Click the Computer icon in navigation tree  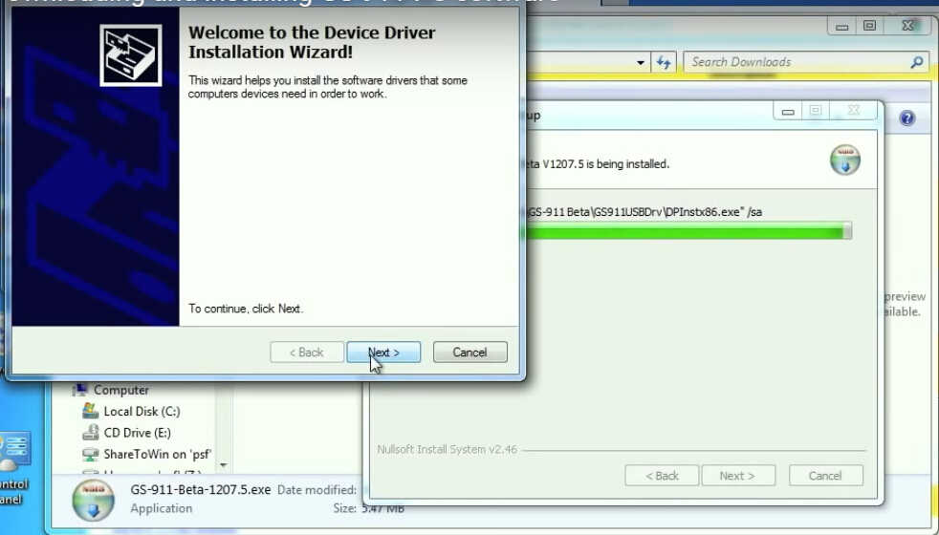[x=79, y=390]
